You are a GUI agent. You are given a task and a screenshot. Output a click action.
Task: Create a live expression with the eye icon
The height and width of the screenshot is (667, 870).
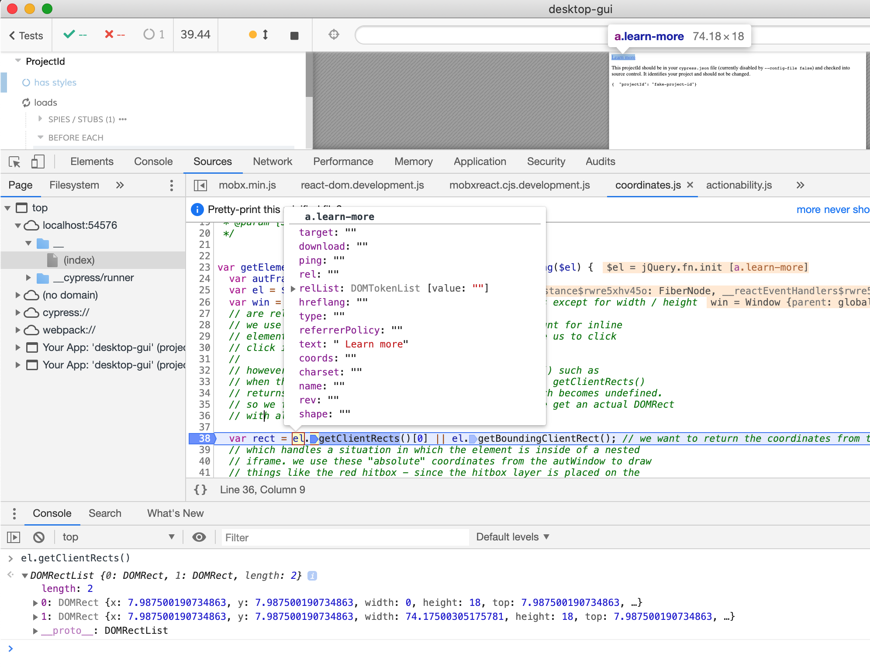(x=199, y=537)
